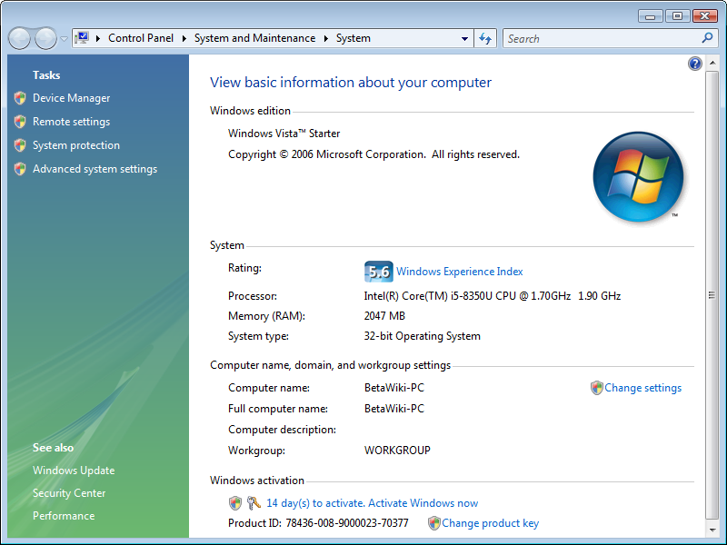
Task: Click the shield icon beside Advanced system settings
Action: pos(20,169)
